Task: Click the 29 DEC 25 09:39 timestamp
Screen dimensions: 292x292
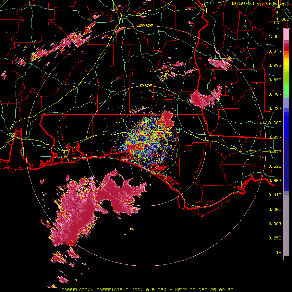Action: 212,290
